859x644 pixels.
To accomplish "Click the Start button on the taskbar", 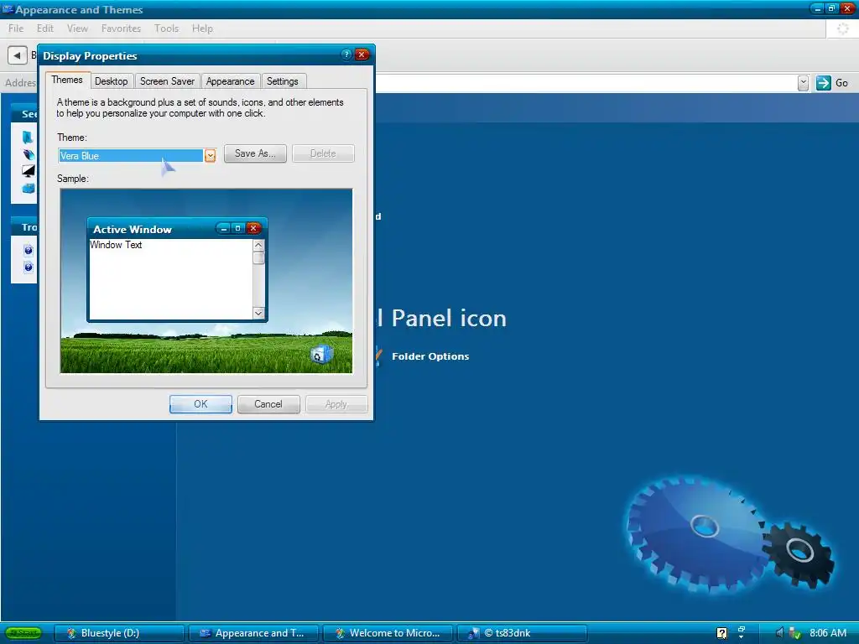I will [23, 633].
